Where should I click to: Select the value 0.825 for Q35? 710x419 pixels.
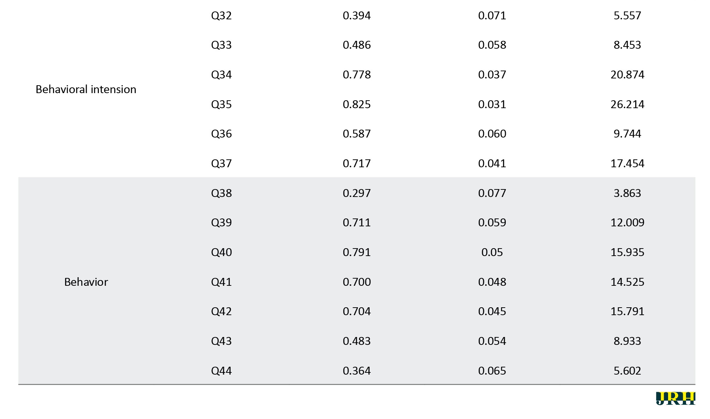(357, 104)
